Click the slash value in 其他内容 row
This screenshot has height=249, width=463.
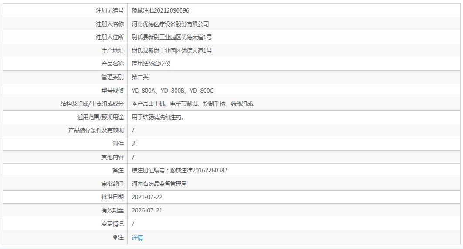pyautogui.click(x=133, y=157)
